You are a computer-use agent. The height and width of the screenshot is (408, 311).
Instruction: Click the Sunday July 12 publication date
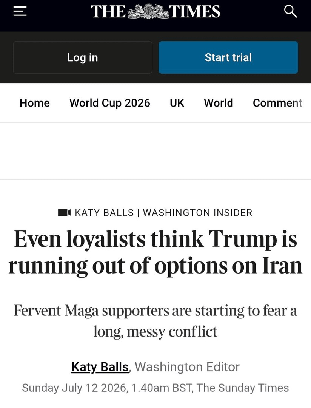coord(75,388)
